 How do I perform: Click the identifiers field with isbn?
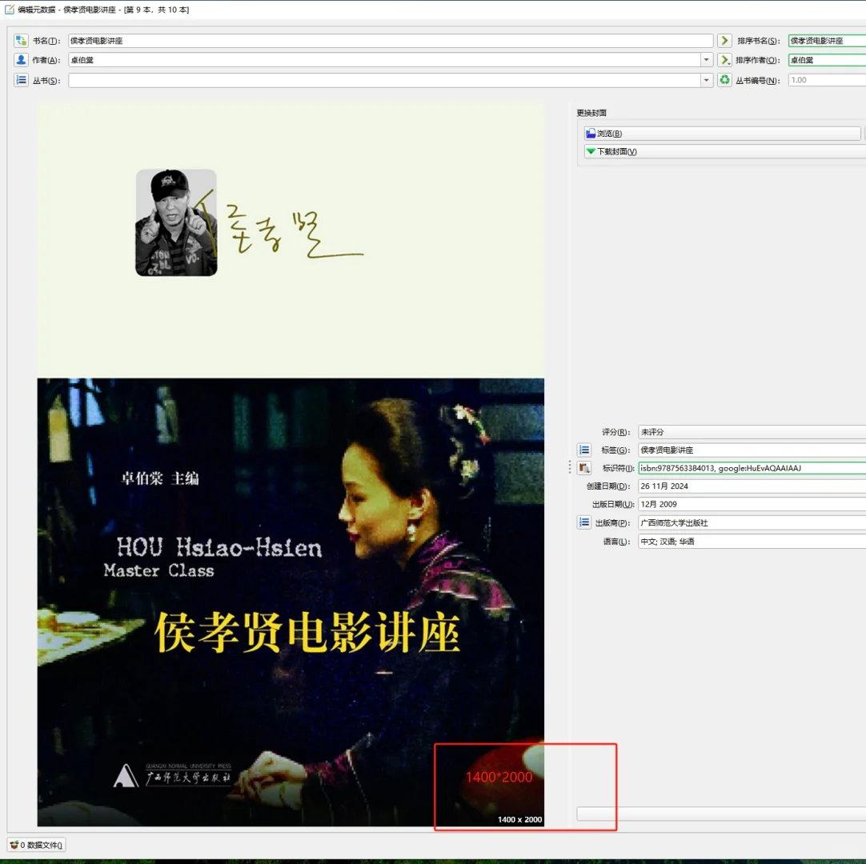pyautogui.click(x=752, y=468)
